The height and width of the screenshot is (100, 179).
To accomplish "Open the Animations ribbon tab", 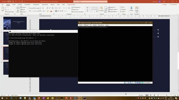I will click(36, 4).
